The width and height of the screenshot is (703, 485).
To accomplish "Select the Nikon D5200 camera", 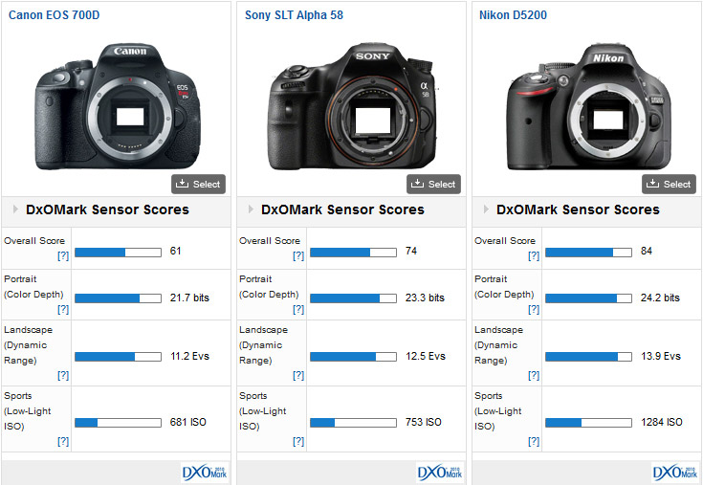I will point(669,185).
